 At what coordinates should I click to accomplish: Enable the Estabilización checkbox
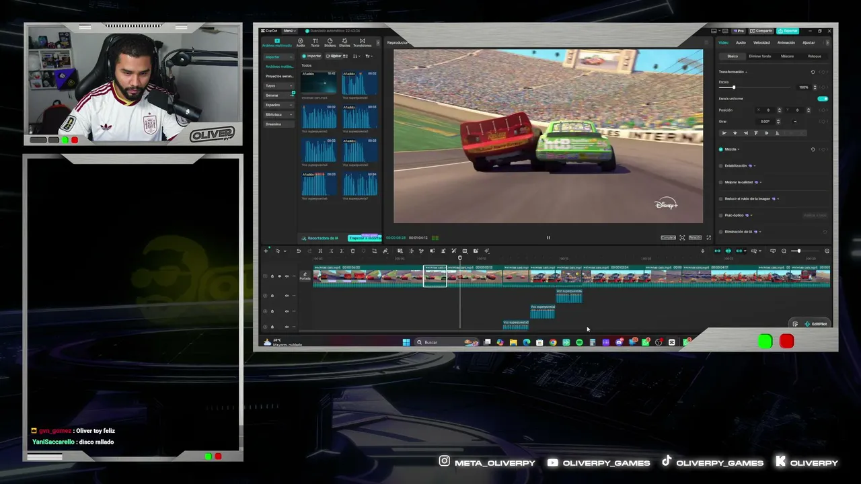pos(721,165)
